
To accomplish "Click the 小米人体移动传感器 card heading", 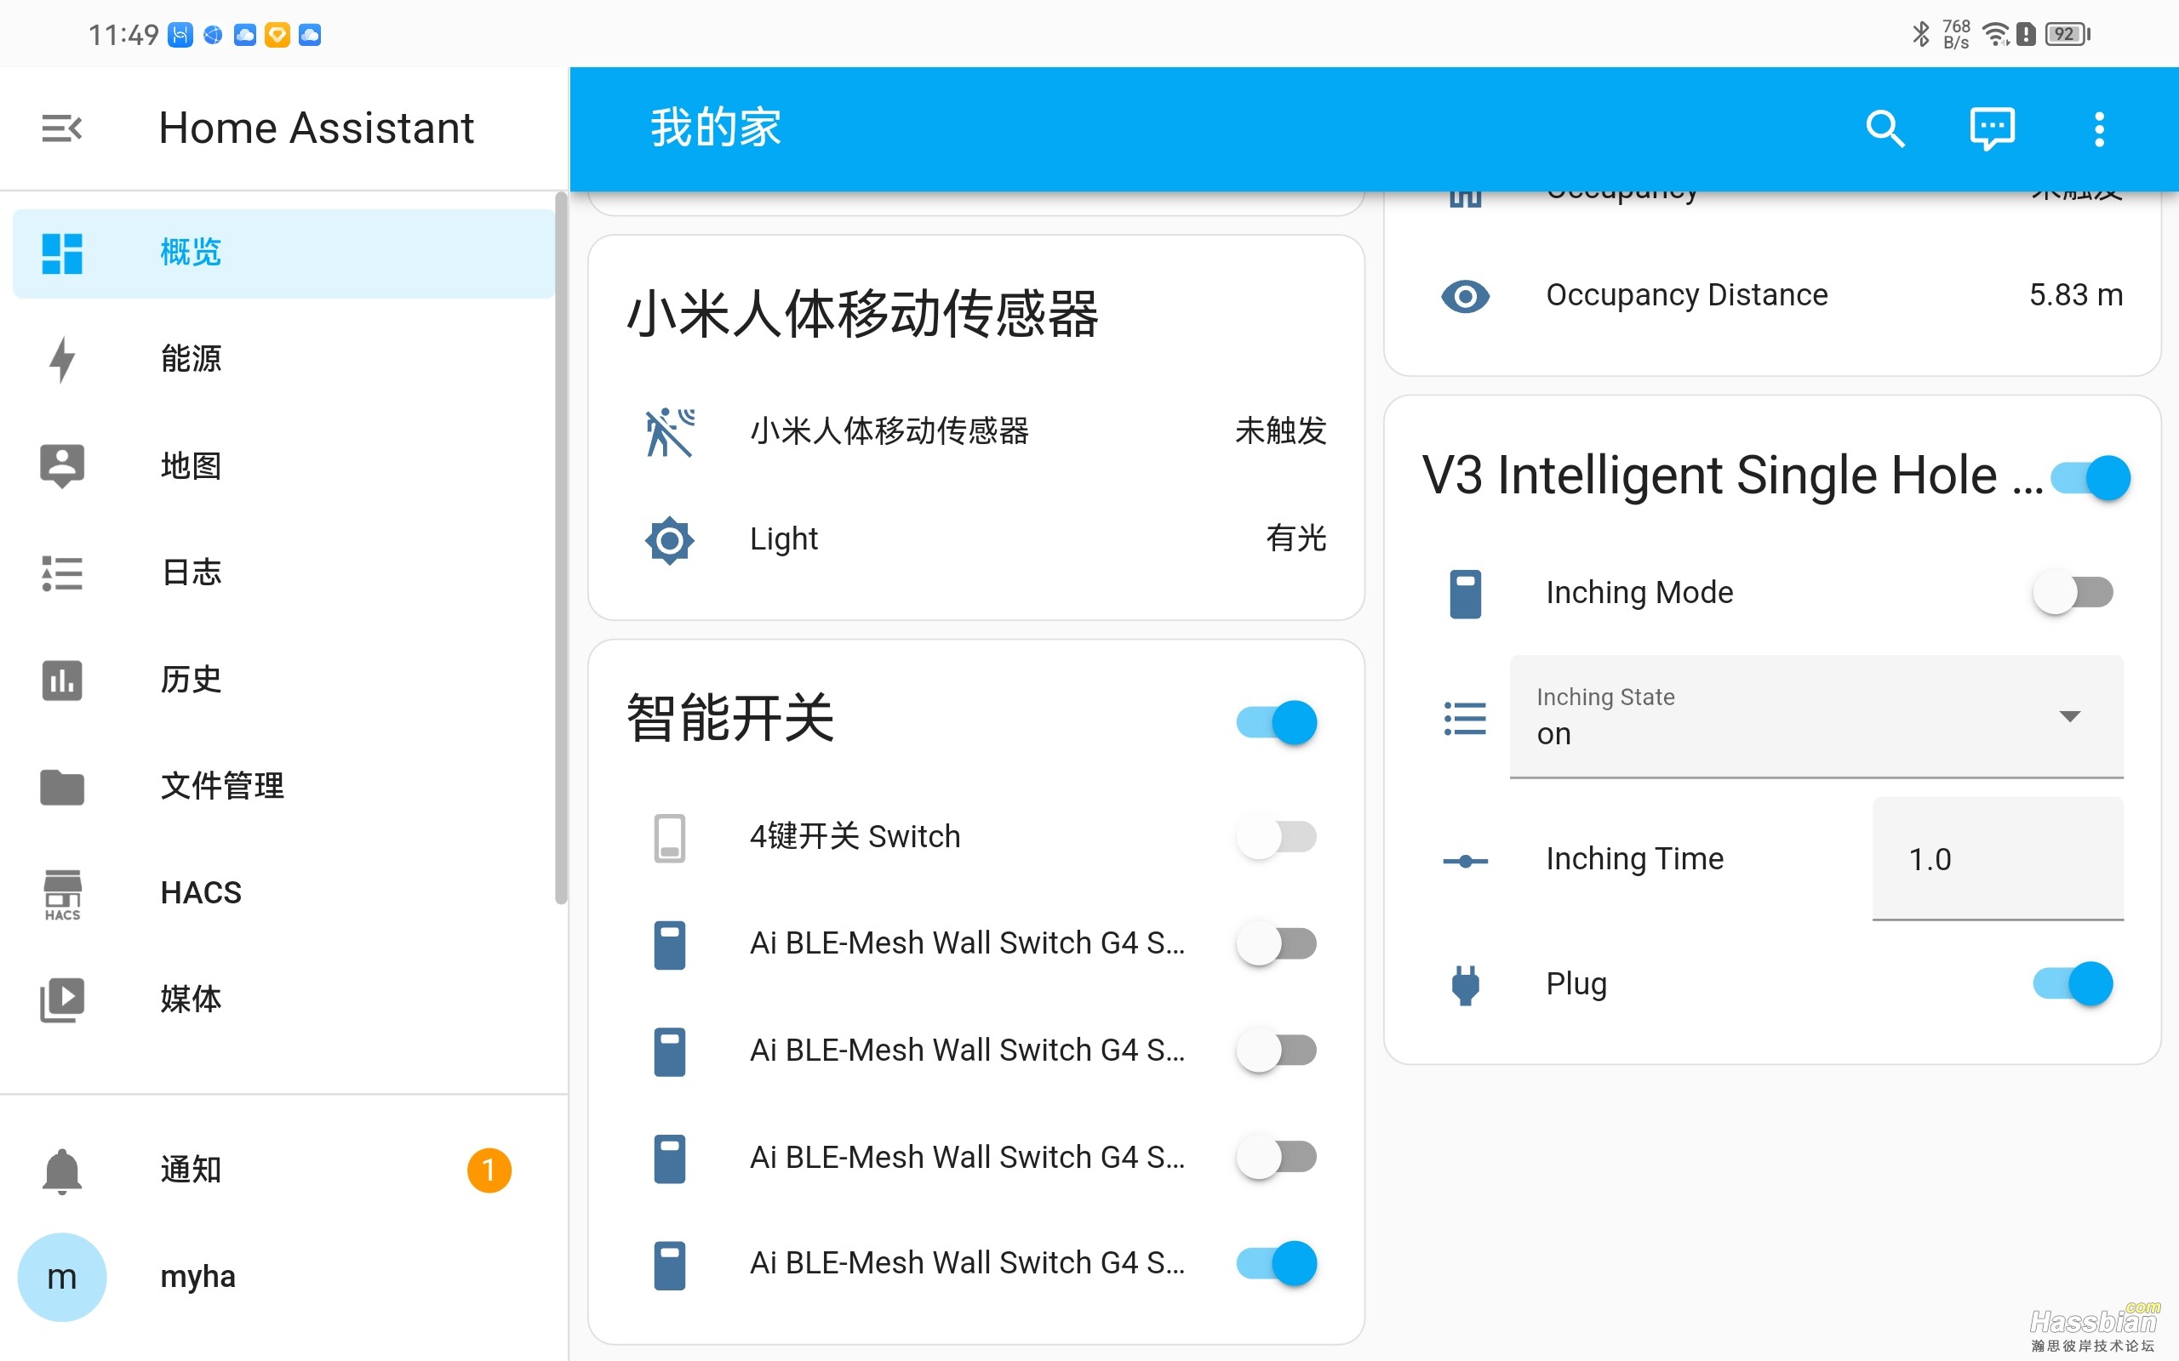I will coord(862,314).
